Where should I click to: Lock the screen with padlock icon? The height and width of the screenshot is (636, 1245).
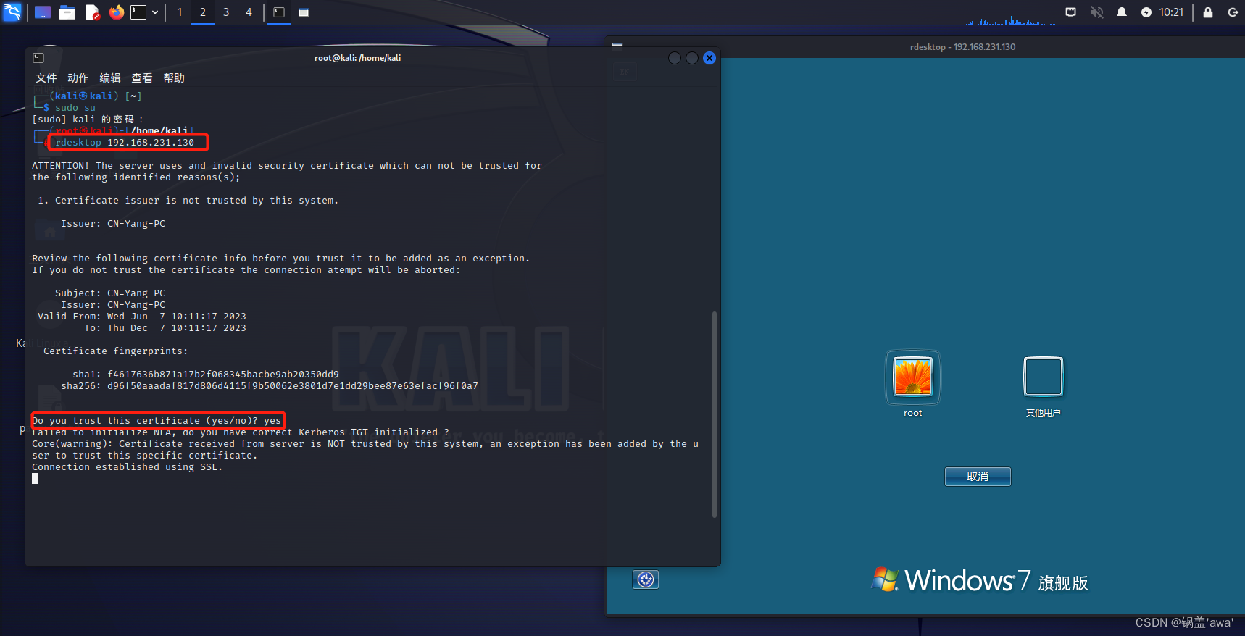point(1208,12)
